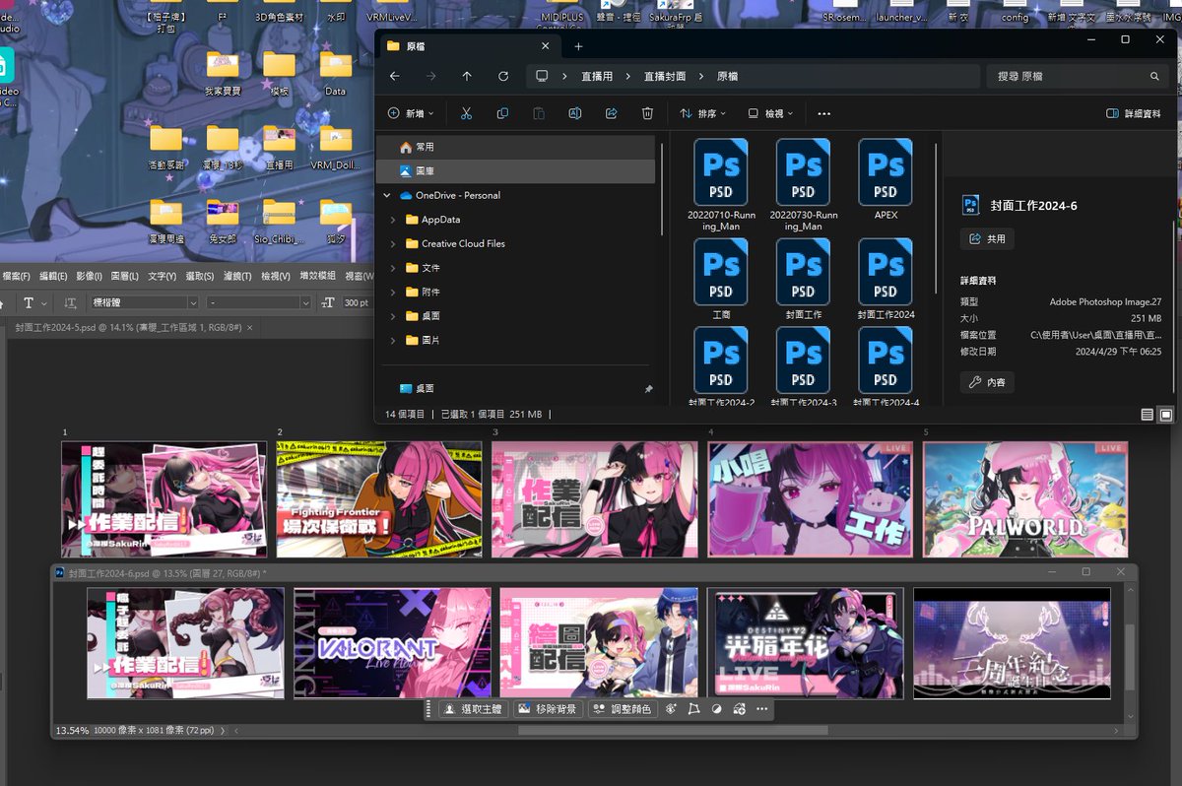This screenshot has width=1182, height=786.
Task: Click the font size icon in Photoshop options
Action: click(x=326, y=302)
